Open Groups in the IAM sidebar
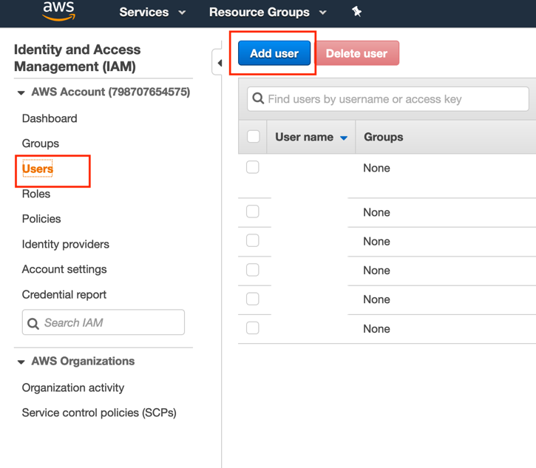The width and height of the screenshot is (536, 468). 41,143
